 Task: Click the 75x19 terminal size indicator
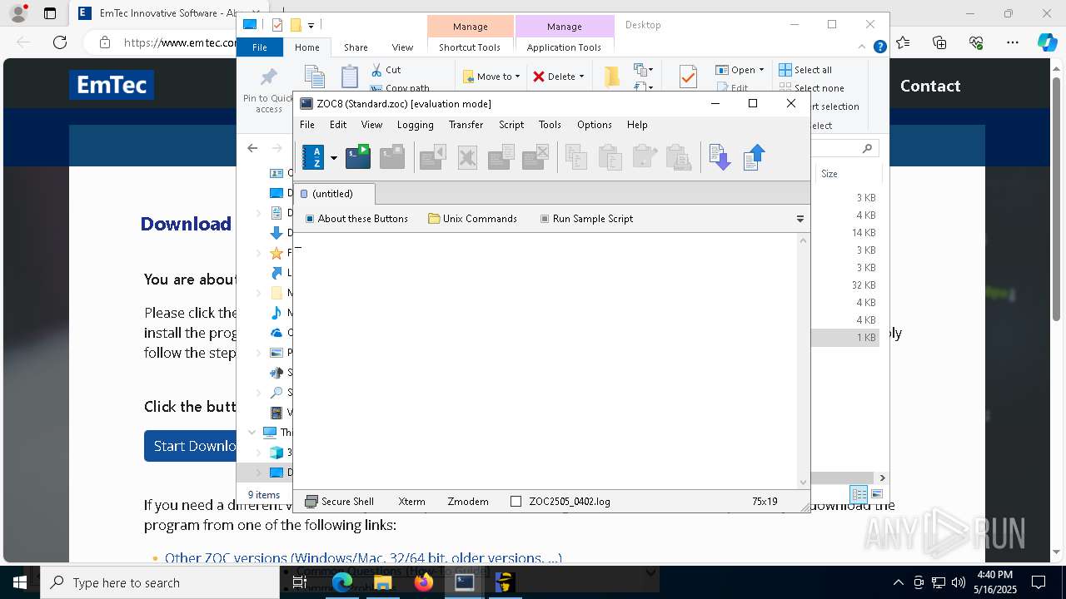(x=765, y=502)
